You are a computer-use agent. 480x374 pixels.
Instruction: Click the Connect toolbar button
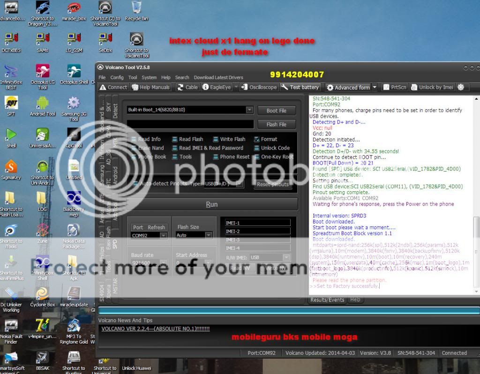point(113,87)
